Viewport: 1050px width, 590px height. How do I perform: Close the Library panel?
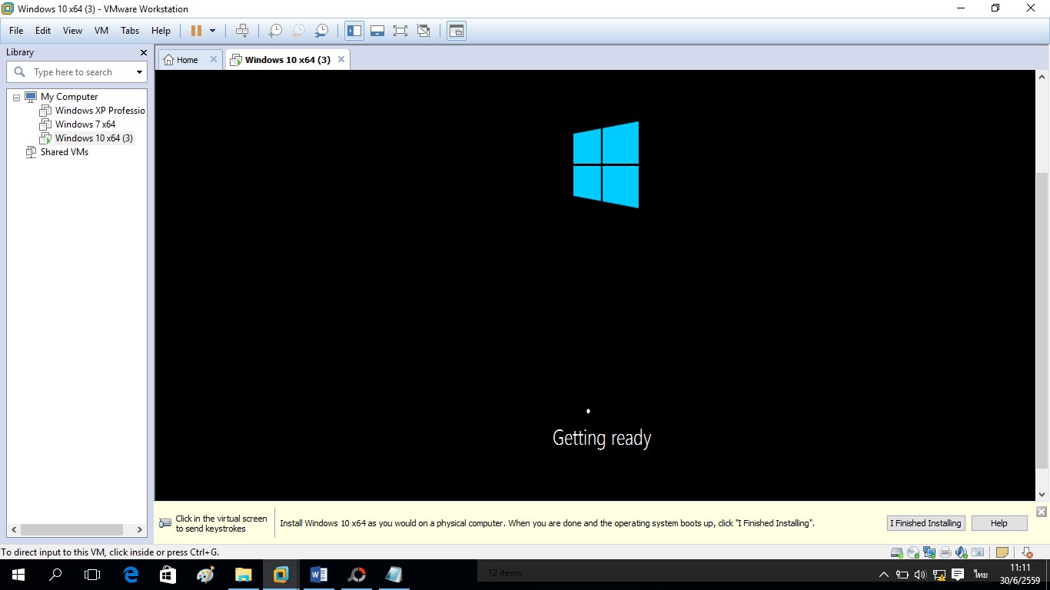point(143,52)
